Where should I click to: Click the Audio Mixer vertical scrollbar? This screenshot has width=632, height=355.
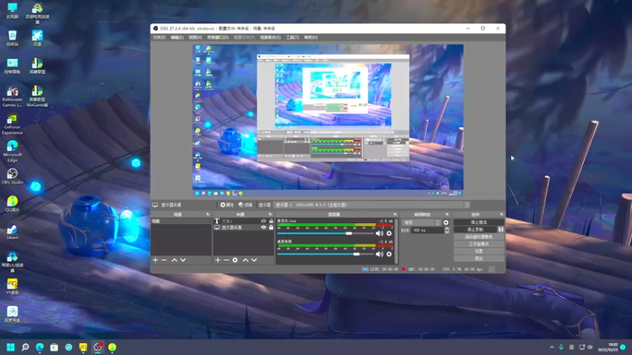pos(397,241)
